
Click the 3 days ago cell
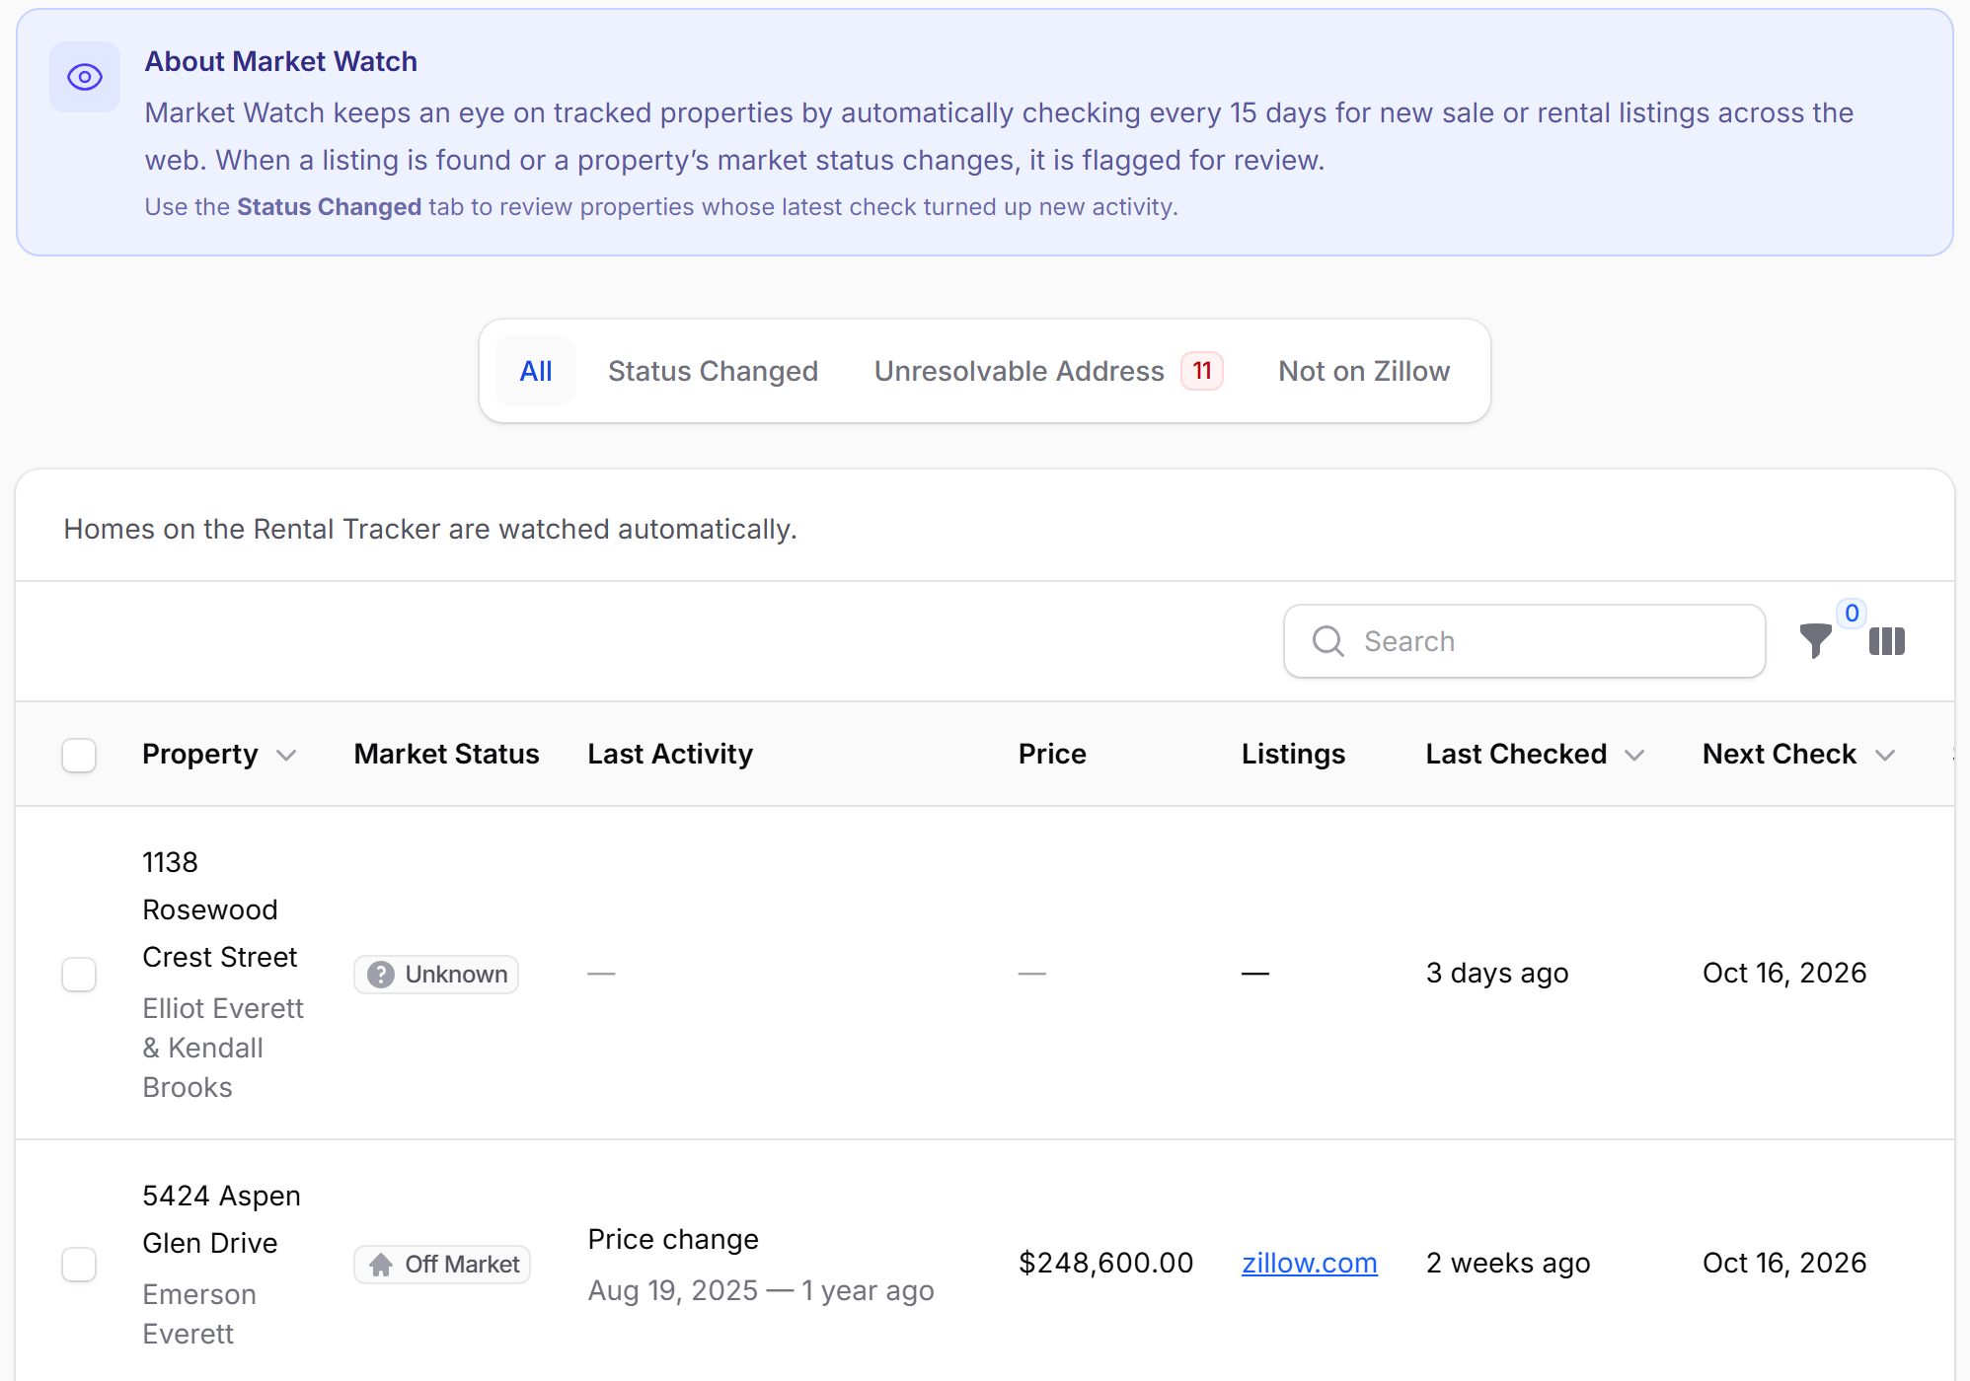(1497, 974)
